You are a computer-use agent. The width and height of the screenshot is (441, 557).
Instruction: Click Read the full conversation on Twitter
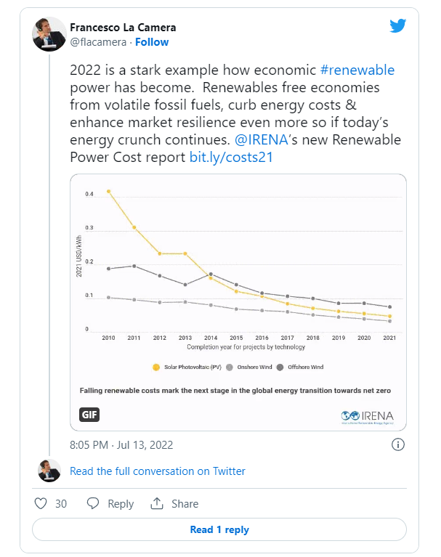tap(158, 471)
